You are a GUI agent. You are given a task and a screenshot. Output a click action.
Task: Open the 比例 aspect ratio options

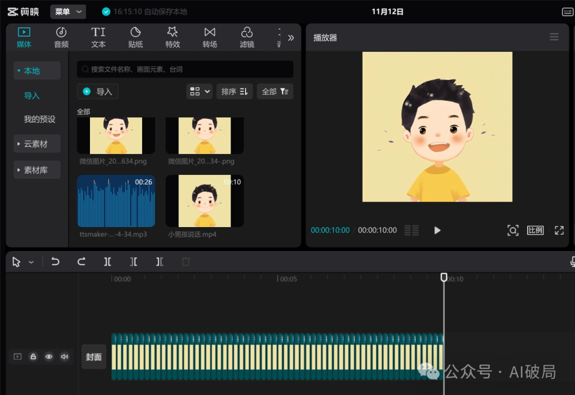pos(536,230)
